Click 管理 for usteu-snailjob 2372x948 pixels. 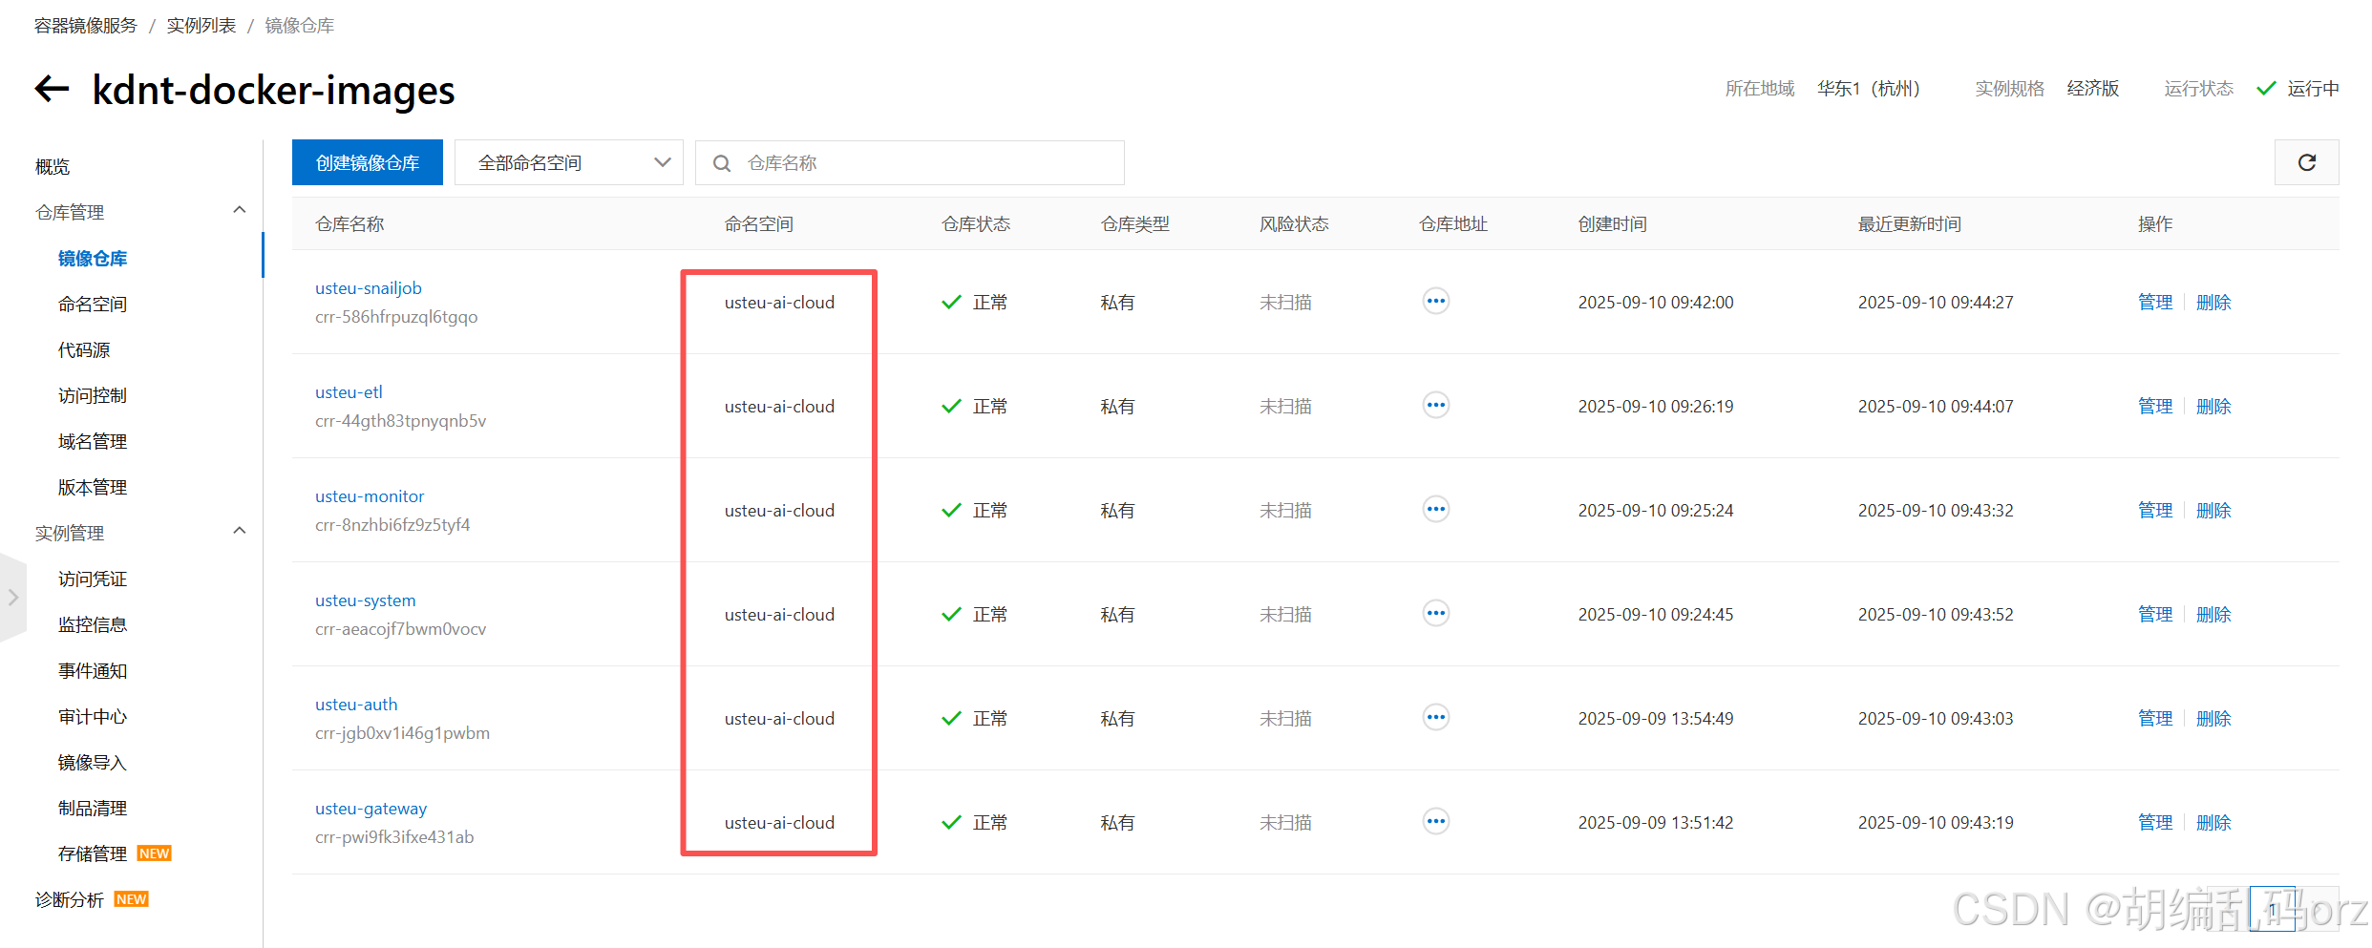[2155, 302]
